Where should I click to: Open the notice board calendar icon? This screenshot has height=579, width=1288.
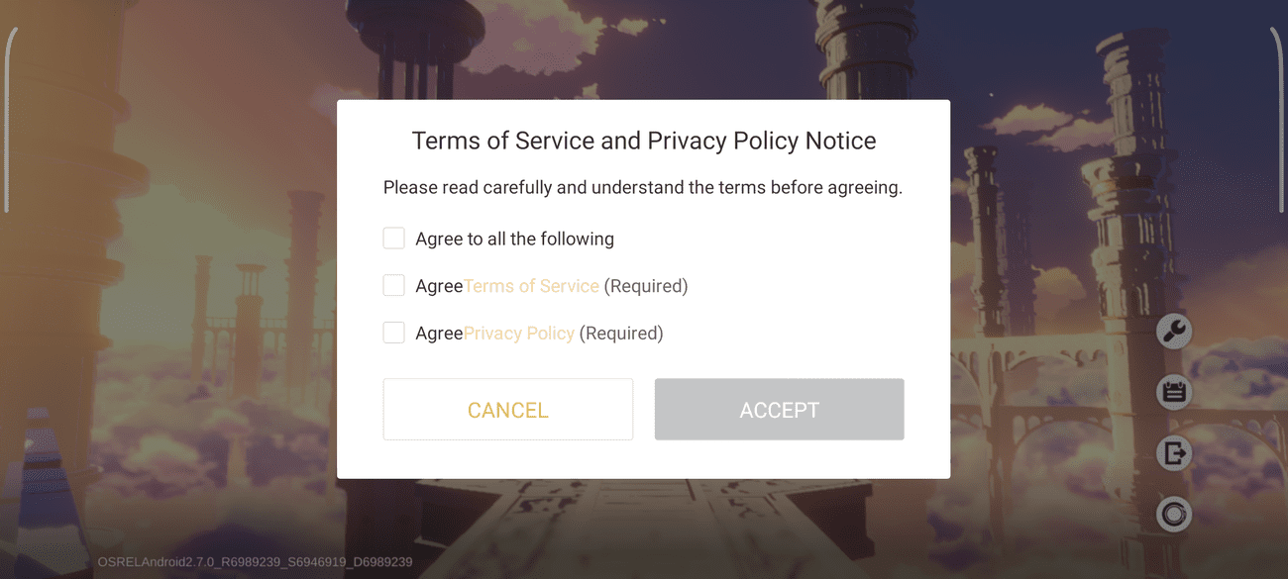pyautogui.click(x=1174, y=393)
